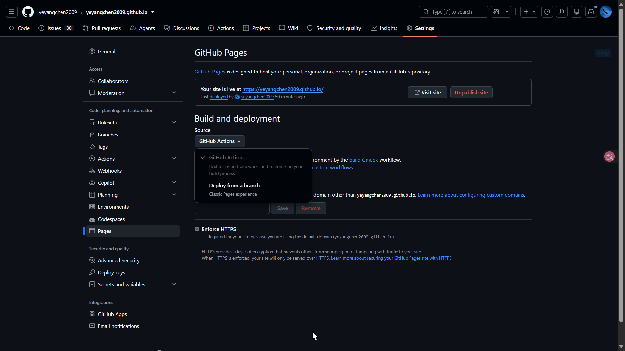The width and height of the screenshot is (625, 351).
Task: Open the repositories icon in top header
Action: [576, 12]
